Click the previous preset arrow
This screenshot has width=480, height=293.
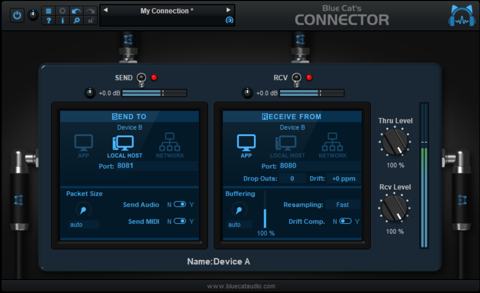(x=106, y=10)
